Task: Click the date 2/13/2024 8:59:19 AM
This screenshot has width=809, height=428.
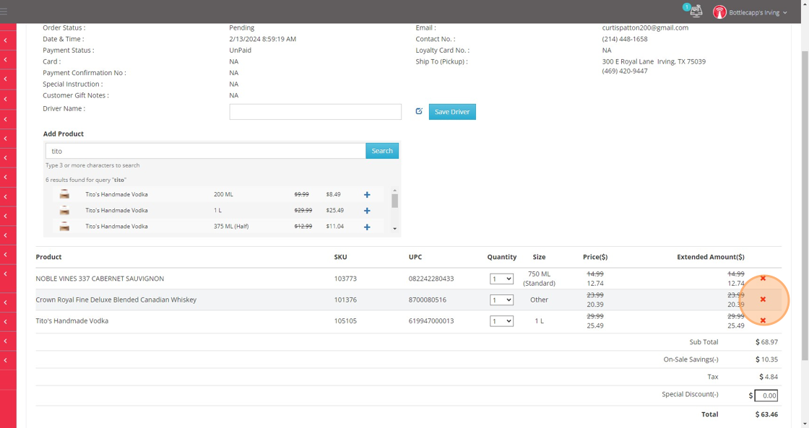Action: tap(263, 39)
